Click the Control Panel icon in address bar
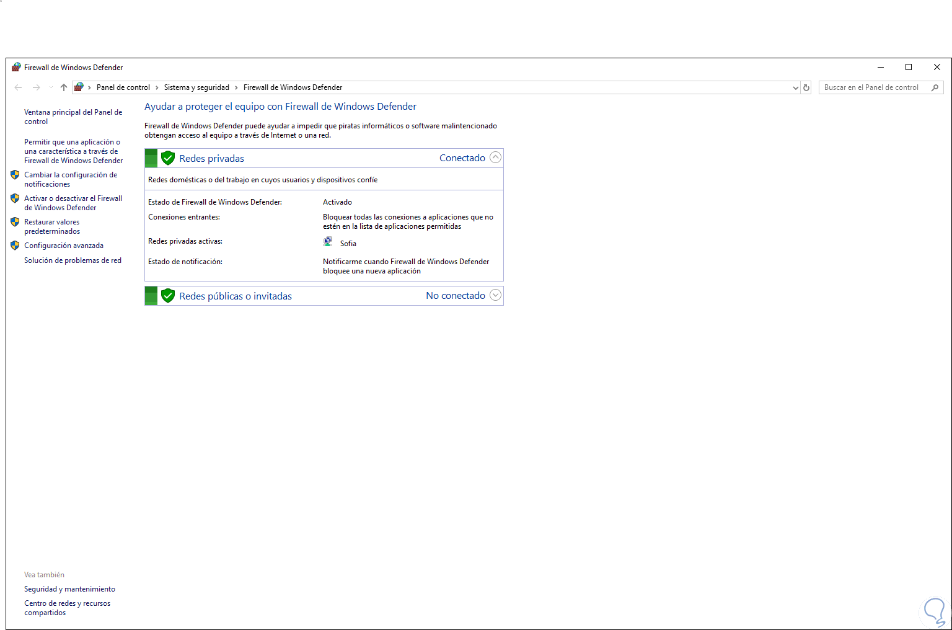 click(x=79, y=87)
